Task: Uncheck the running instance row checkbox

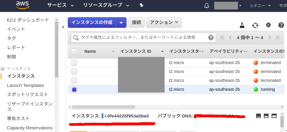Action: [x=74, y=90]
